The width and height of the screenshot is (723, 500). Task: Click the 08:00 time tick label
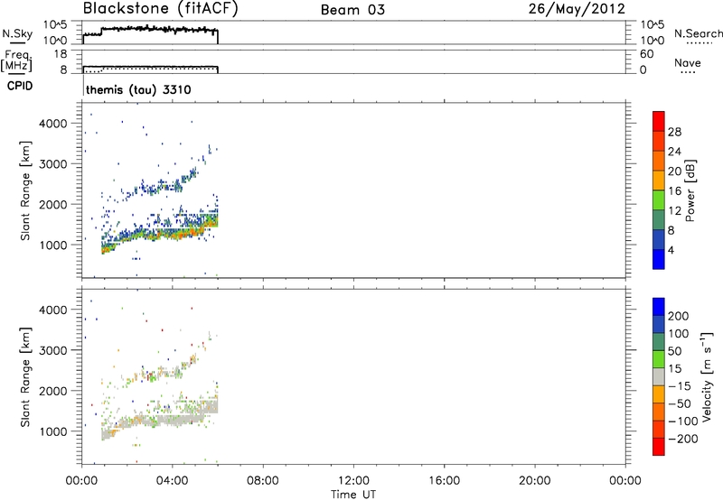point(262,481)
